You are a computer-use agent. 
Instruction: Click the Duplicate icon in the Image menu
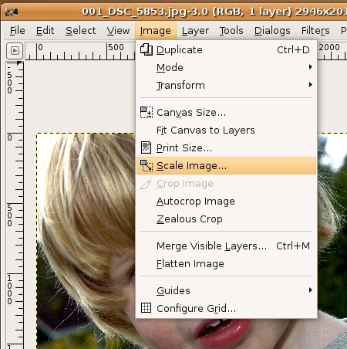pyautogui.click(x=147, y=49)
